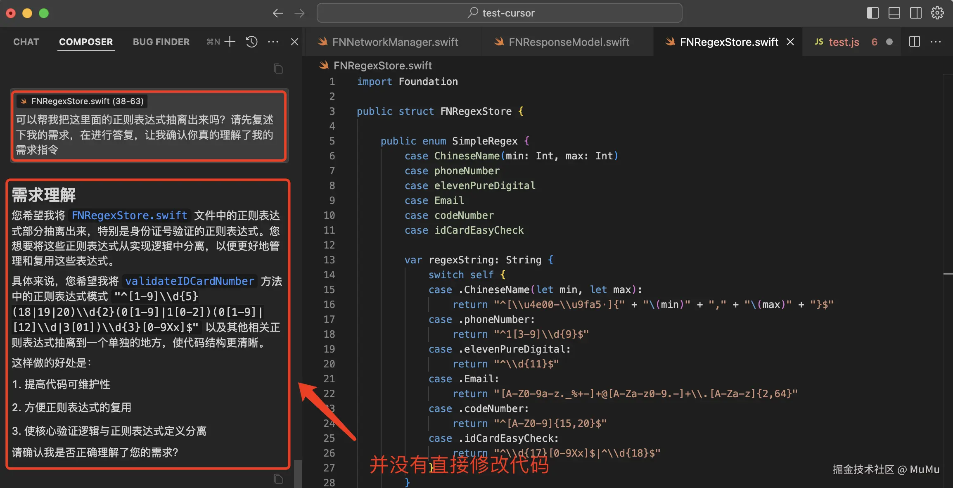Image resolution: width=953 pixels, height=488 pixels.
Task: Toggle the secondary sidebar layout icon
Action: tap(915, 13)
